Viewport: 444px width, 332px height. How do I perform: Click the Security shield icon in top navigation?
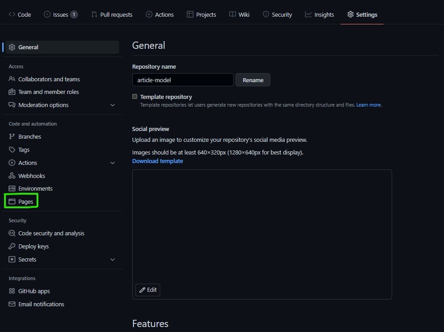pyautogui.click(x=266, y=14)
